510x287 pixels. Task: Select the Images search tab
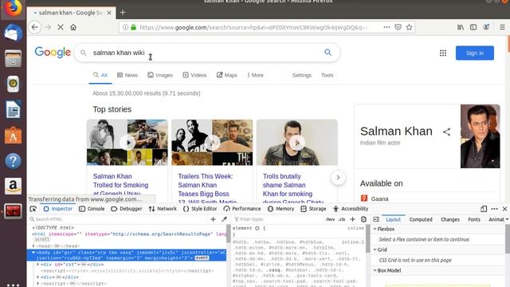160,75
